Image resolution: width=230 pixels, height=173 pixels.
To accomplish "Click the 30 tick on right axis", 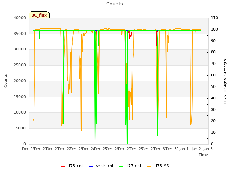I will click(213, 110).
